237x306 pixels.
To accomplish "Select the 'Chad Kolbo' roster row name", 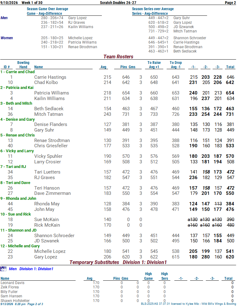I will (x=46, y=82).
